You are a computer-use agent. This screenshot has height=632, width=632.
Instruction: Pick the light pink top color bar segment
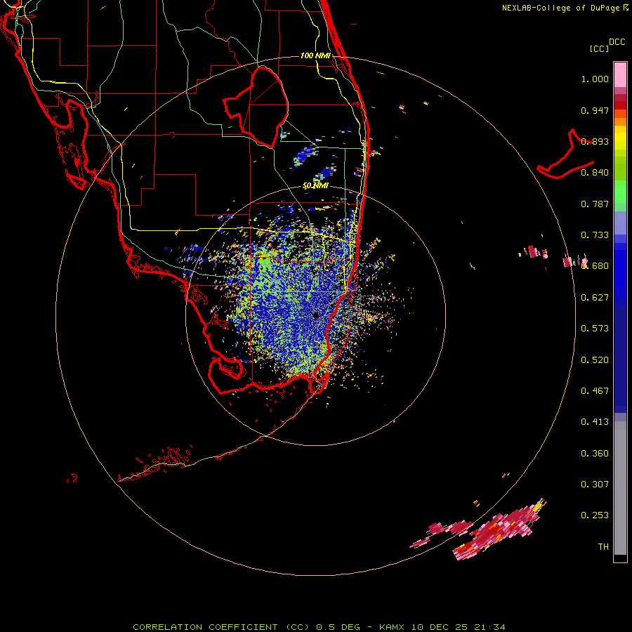(620, 74)
